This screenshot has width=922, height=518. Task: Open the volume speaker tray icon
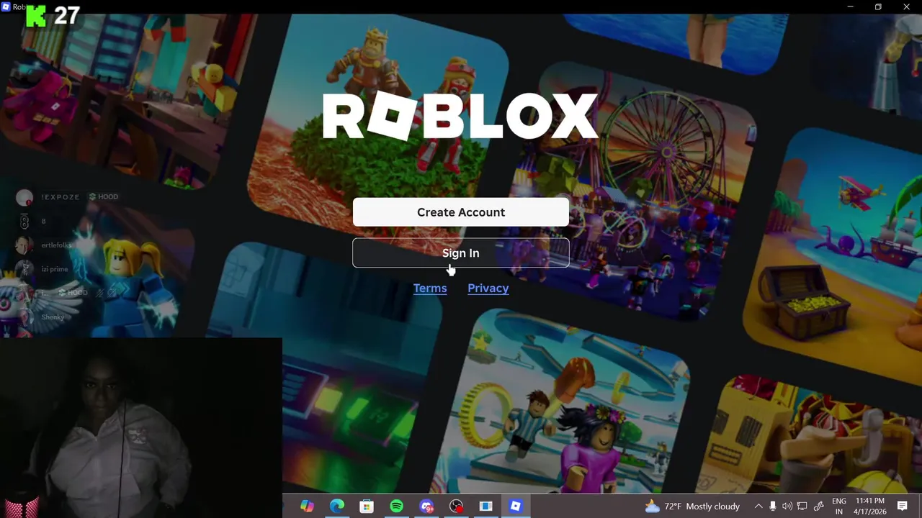pos(787,506)
